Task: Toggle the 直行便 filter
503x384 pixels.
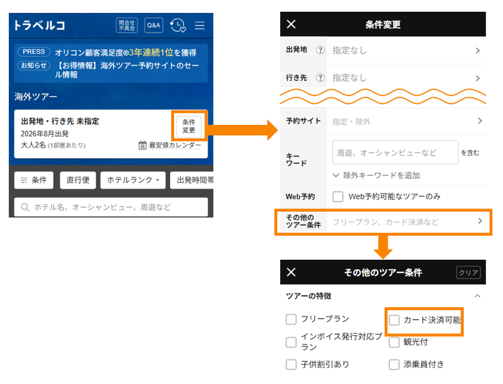Action: point(78,180)
